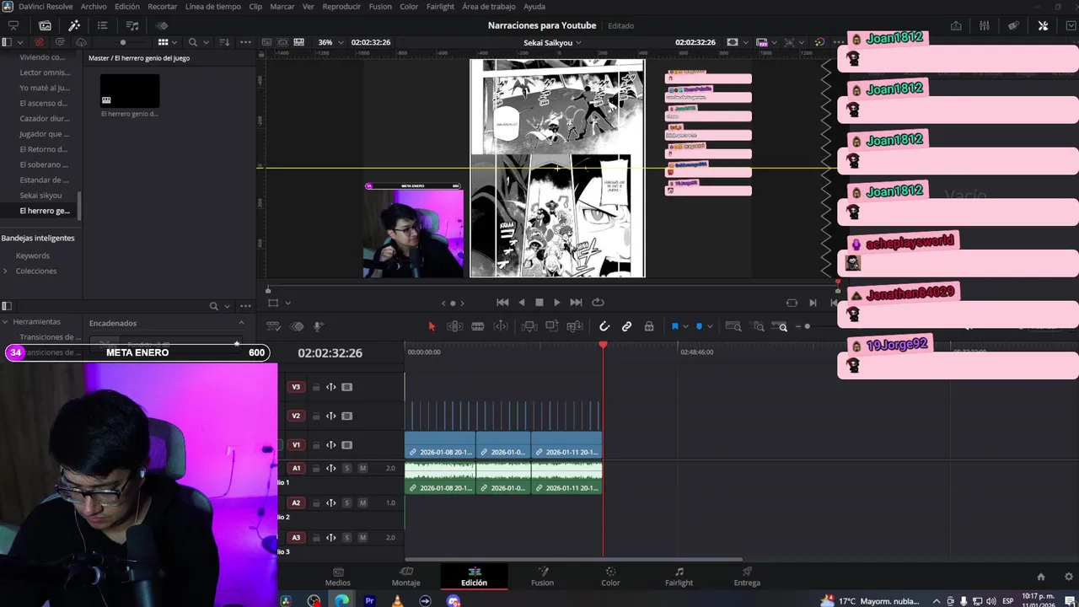Image resolution: width=1079 pixels, height=607 pixels.
Task: Stop playback
Action: [x=539, y=302]
